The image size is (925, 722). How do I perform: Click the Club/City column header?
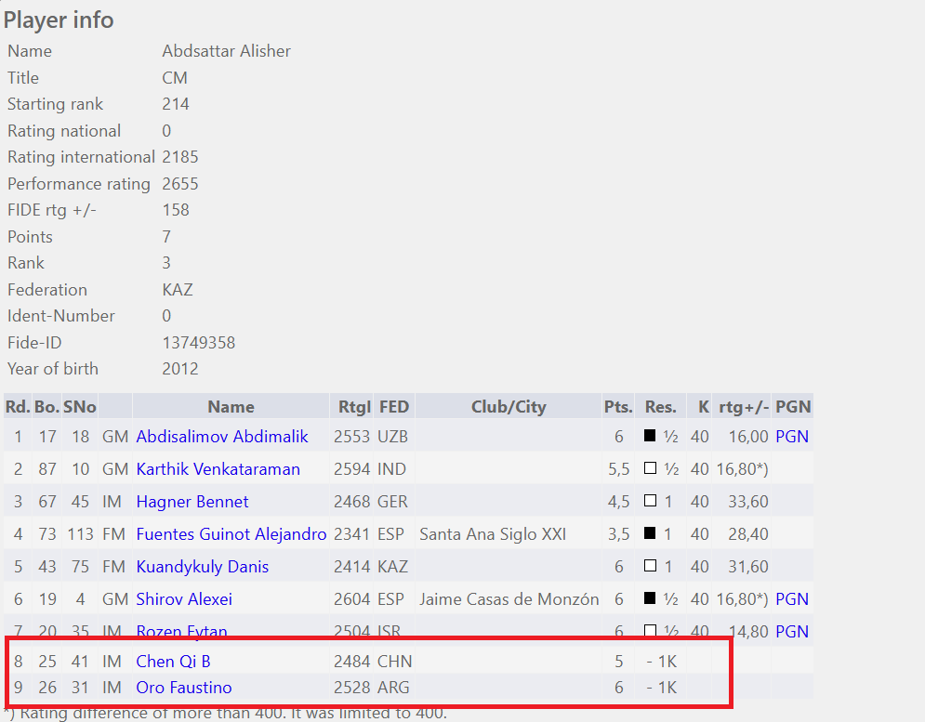(x=509, y=406)
